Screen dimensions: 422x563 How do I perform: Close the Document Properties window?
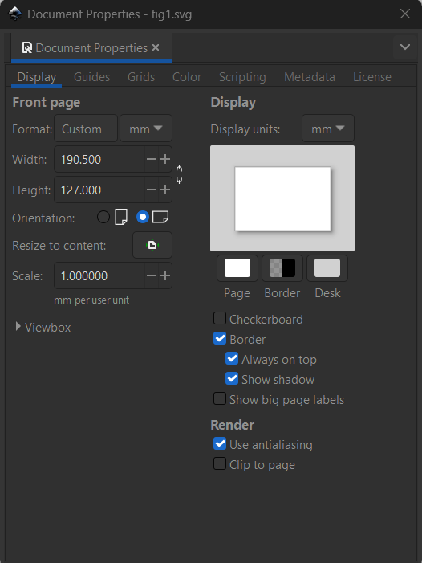[405, 14]
